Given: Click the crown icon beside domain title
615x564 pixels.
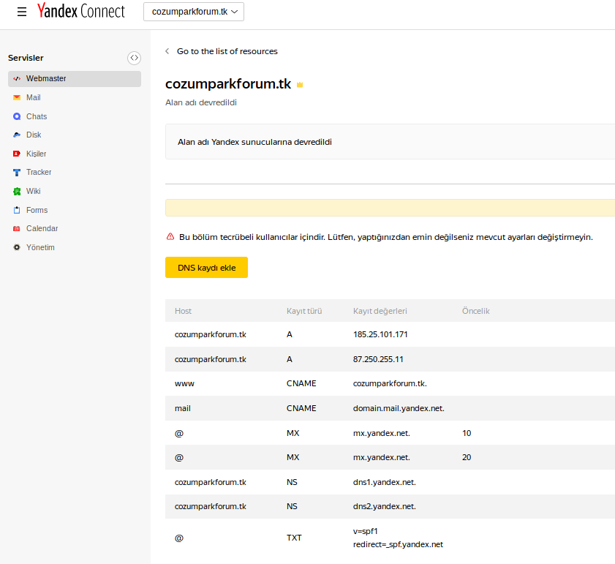Looking at the screenshot, I should 300,85.
